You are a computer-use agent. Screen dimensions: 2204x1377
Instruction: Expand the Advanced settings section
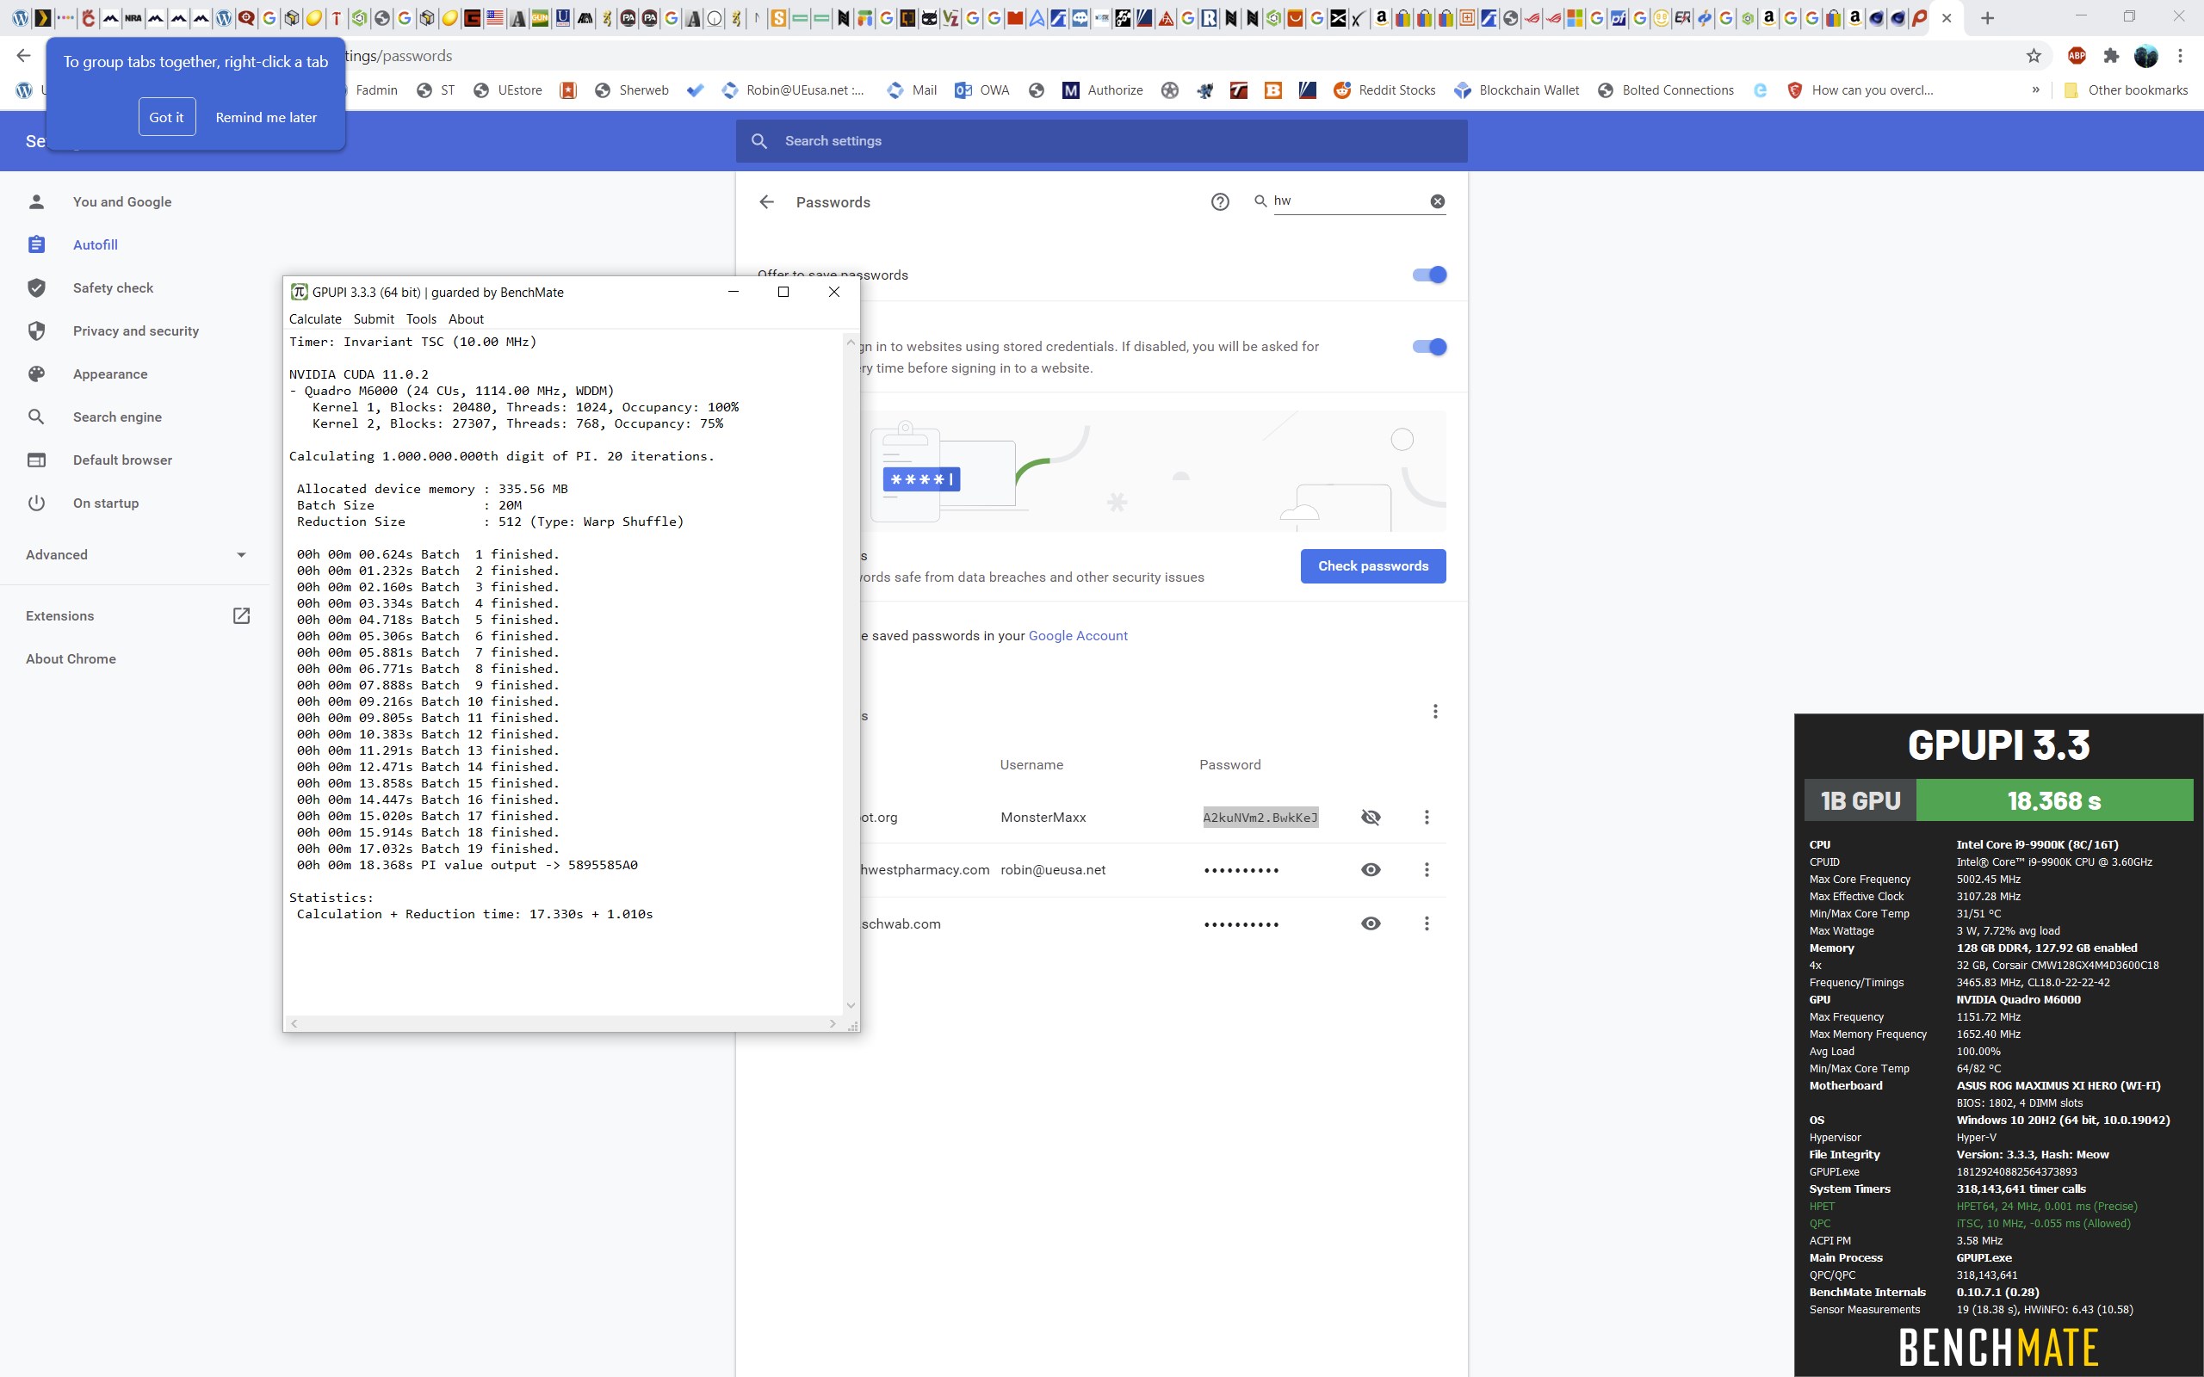click(135, 554)
